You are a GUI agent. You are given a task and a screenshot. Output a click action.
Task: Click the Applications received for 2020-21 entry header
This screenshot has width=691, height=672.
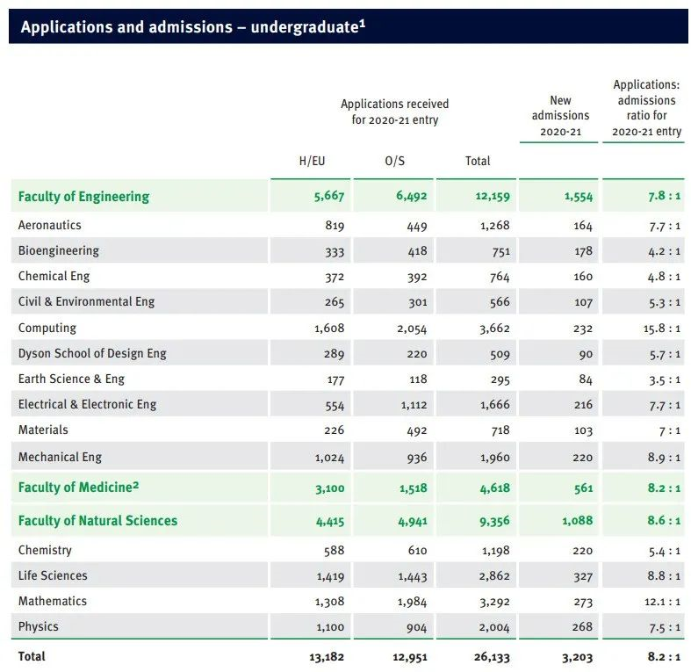click(x=394, y=112)
